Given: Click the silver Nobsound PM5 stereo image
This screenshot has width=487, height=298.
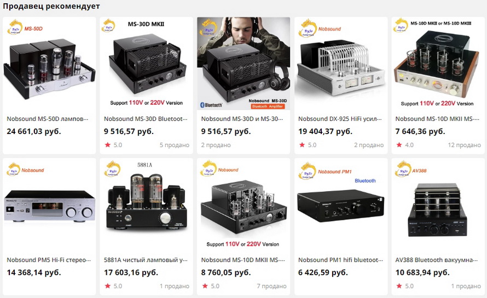Looking at the screenshot, I should click(x=49, y=205).
